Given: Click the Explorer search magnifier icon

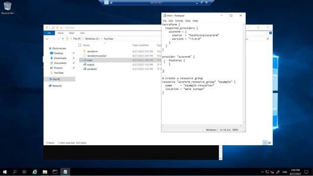Looking at the screenshot, I should click(x=268, y=39).
